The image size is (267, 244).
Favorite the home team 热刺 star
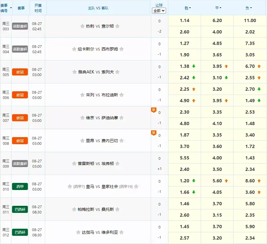point(82,26)
